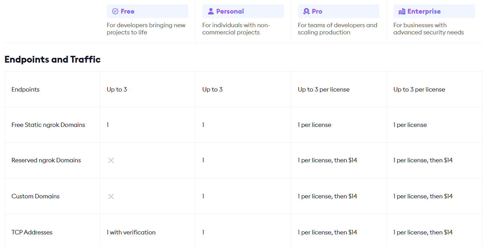
Task: Click the X icon for Reserved ngrok Domains
Action: (x=111, y=160)
